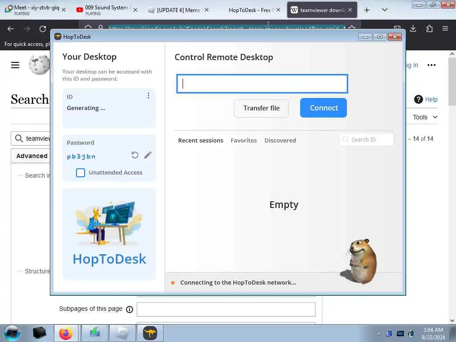This screenshot has height=342, width=456.
Task: Click the HopToDesk kangaroo illustration
Action: (x=109, y=223)
